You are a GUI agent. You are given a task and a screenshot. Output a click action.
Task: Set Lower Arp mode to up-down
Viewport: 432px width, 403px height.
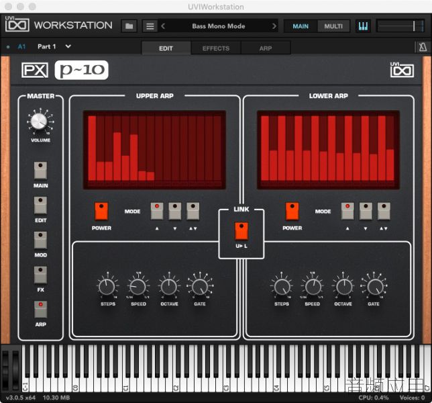pyautogui.click(x=384, y=212)
